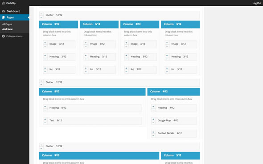
Task: Decrease Contact Details 4/12 block width
Action: click(153, 136)
